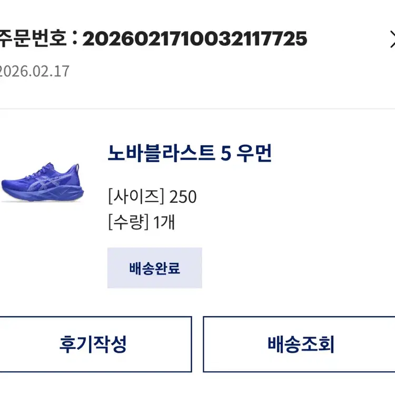
Task: Click the size value 250
Action: coord(183,196)
